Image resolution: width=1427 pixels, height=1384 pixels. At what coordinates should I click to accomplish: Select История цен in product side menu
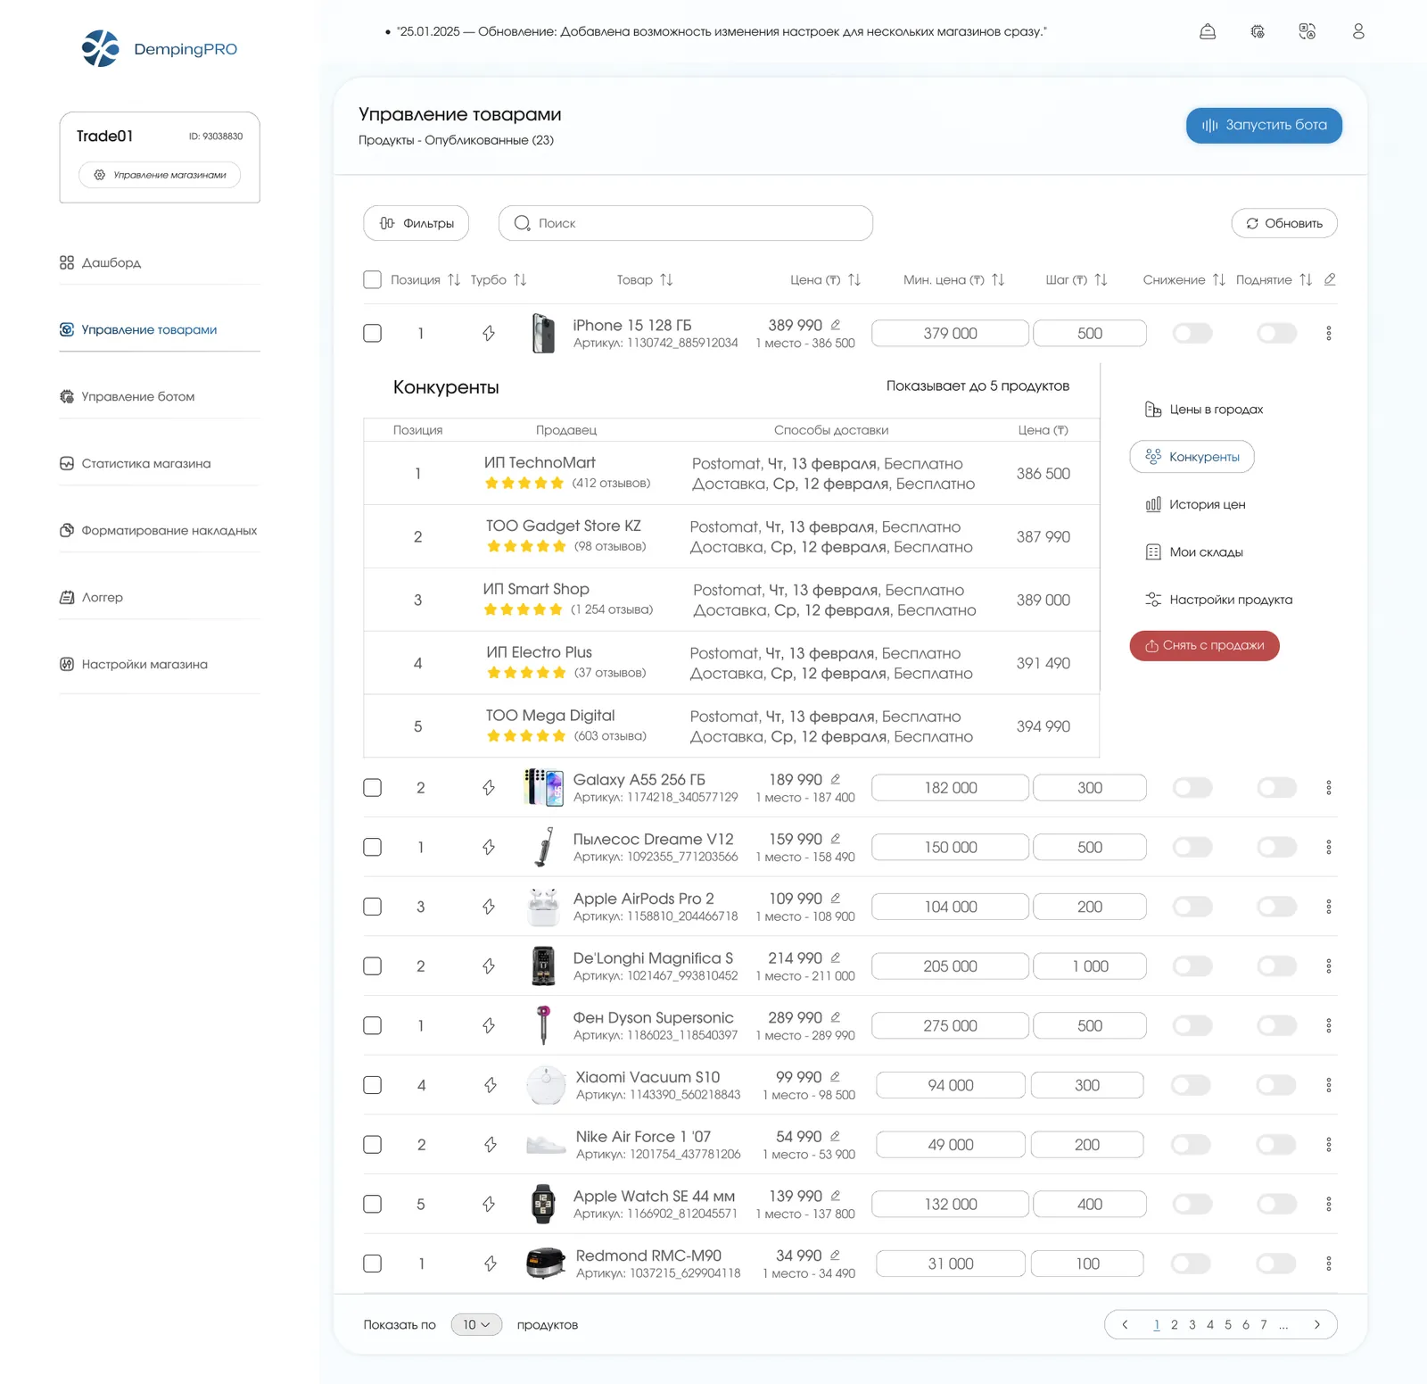coord(1196,505)
